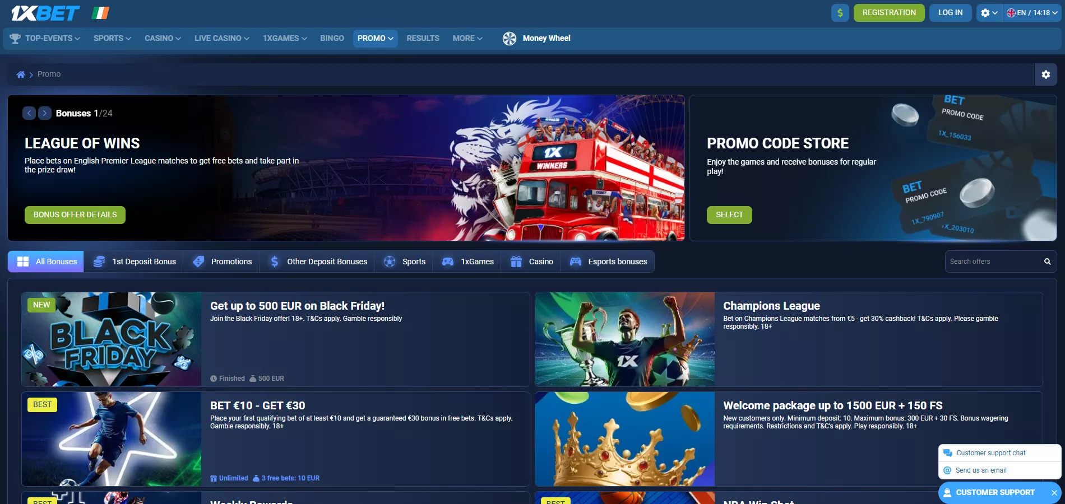
Task: Click the search magnifier in the offers search box
Action: click(1047, 261)
